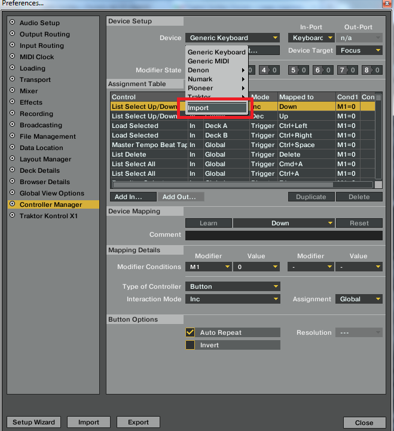Select Deck Details section
The width and height of the screenshot is (394, 431).
[39, 170]
